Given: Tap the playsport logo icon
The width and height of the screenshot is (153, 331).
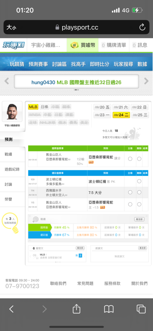Looking at the screenshot, I should click(14, 45).
